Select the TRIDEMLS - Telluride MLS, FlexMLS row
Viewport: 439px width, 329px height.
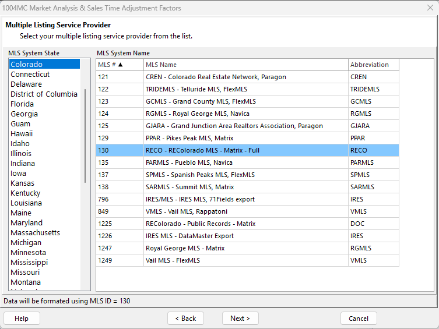click(x=248, y=89)
